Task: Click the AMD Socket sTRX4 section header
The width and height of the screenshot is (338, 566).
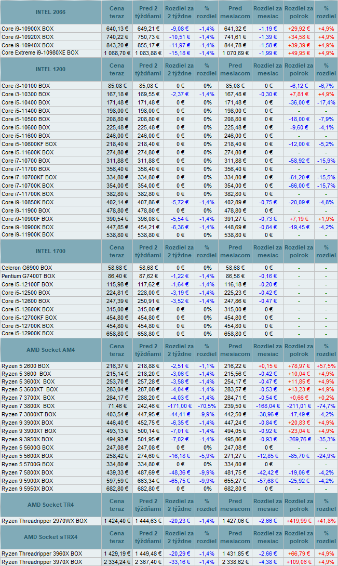Action: pyautogui.click(x=50, y=537)
